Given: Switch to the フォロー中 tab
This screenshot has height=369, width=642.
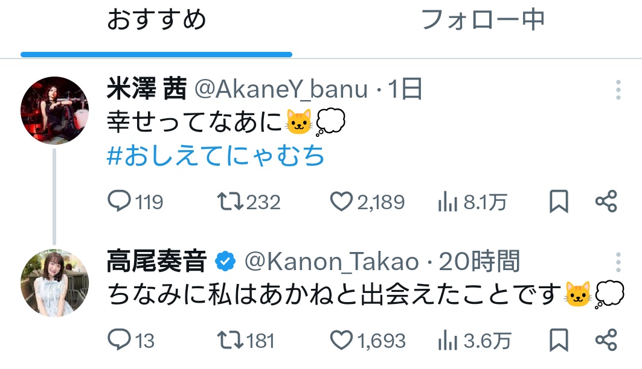Looking at the screenshot, I should [483, 21].
